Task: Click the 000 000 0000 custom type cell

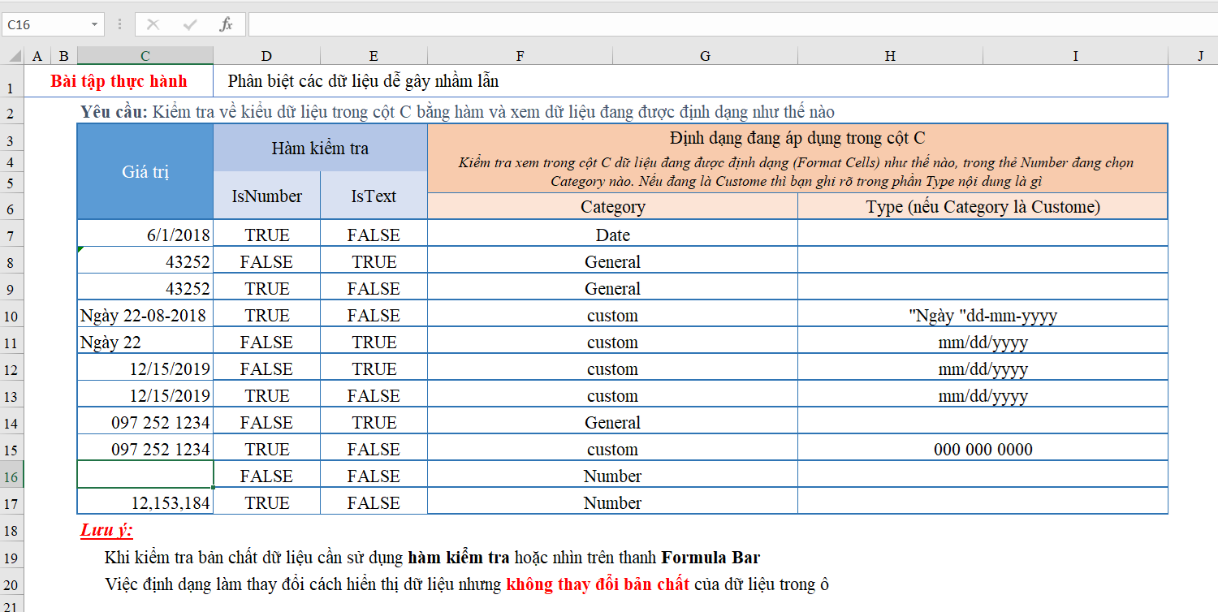Action: click(x=983, y=450)
